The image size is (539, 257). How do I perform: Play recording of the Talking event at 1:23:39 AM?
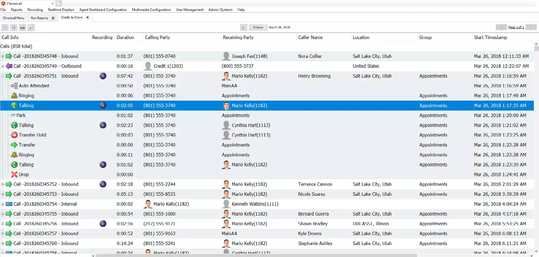coord(103,165)
